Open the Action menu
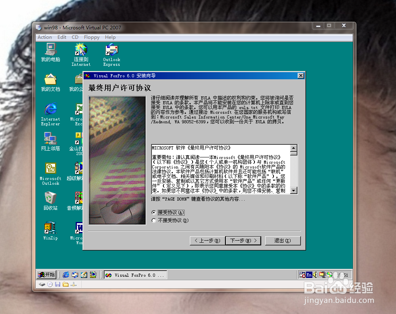This screenshot has width=396, height=314. click(45, 37)
